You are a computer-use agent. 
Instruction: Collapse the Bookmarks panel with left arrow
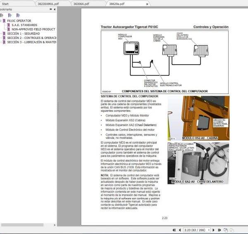pyautogui.click(x=55, y=10)
